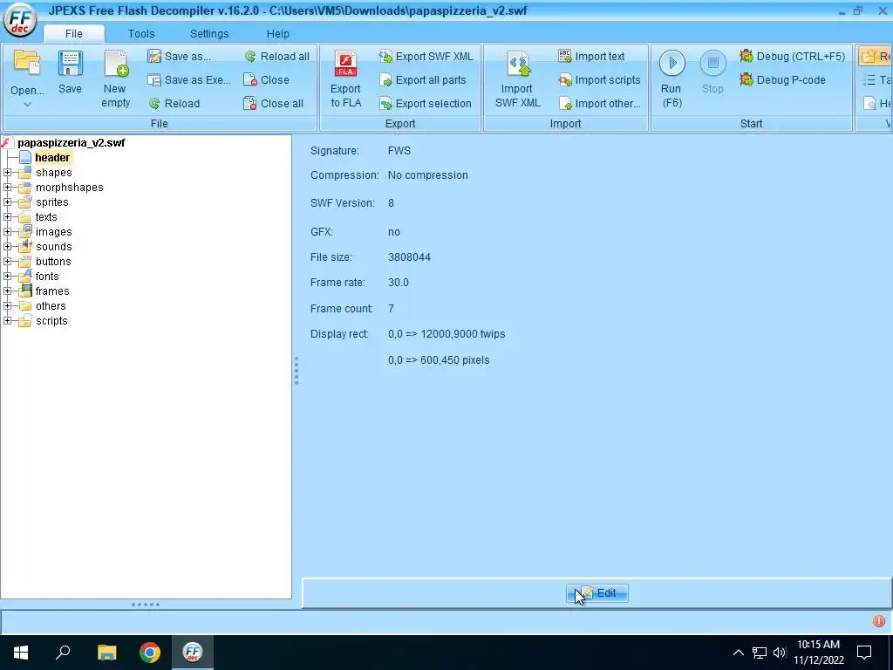Switch to the Tools ribbon tab
893x670 pixels.
[x=141, y=34]
